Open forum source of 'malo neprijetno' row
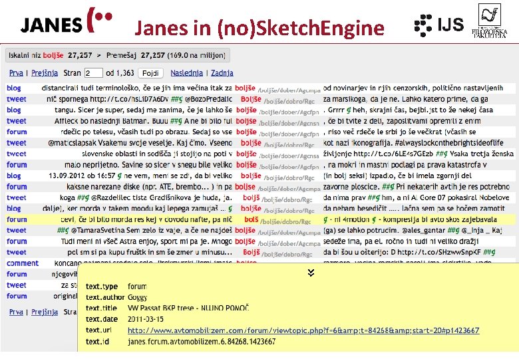 pos(17,165)
